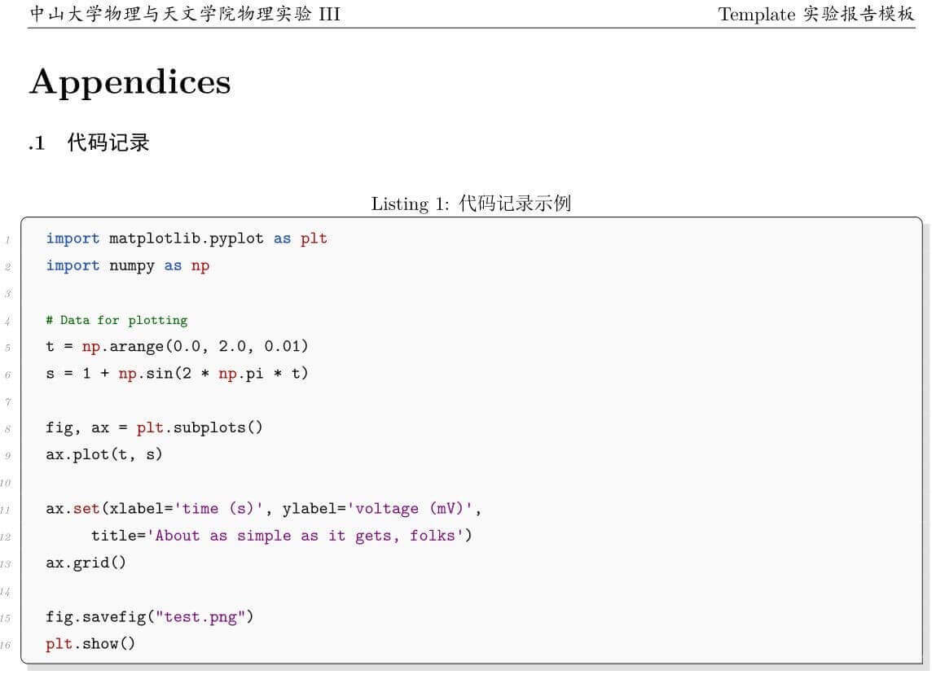Screen dimensions: 945x688
Task: Click the Template 实验报告模板 header text
Action: 816,13
